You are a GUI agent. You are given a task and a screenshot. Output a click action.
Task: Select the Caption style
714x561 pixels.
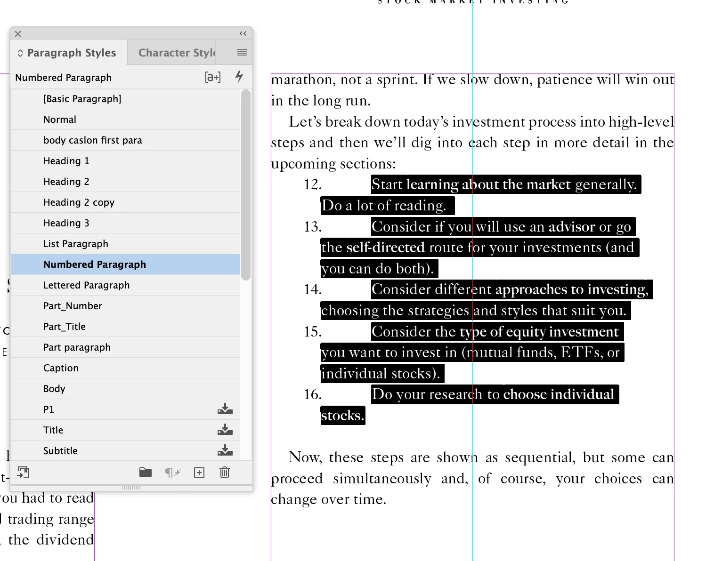[126, 368]
